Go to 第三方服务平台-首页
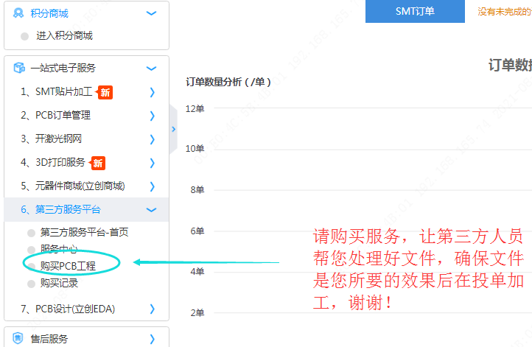 tap(84, 232)
